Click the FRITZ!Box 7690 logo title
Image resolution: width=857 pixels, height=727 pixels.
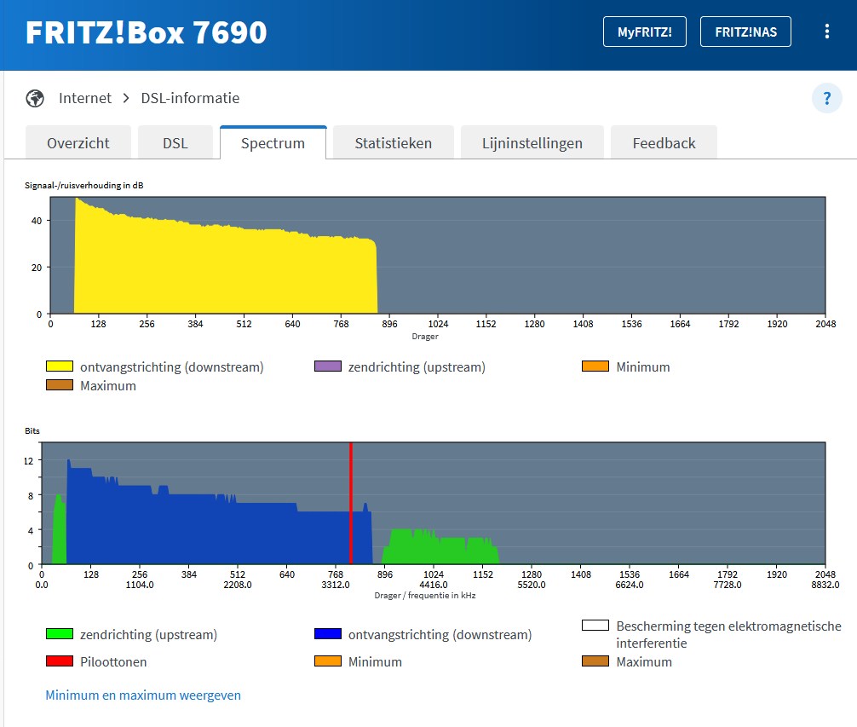coord(147,32)
